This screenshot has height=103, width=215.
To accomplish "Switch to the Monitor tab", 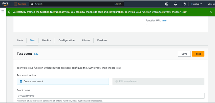I will click(x=47, y=40).
